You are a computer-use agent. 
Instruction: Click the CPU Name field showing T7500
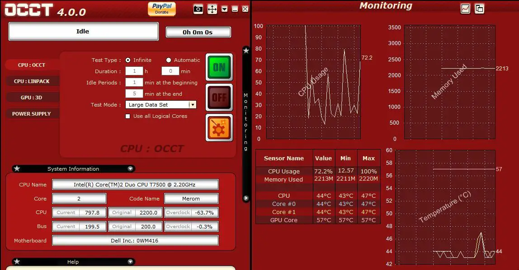coord(135,185)
